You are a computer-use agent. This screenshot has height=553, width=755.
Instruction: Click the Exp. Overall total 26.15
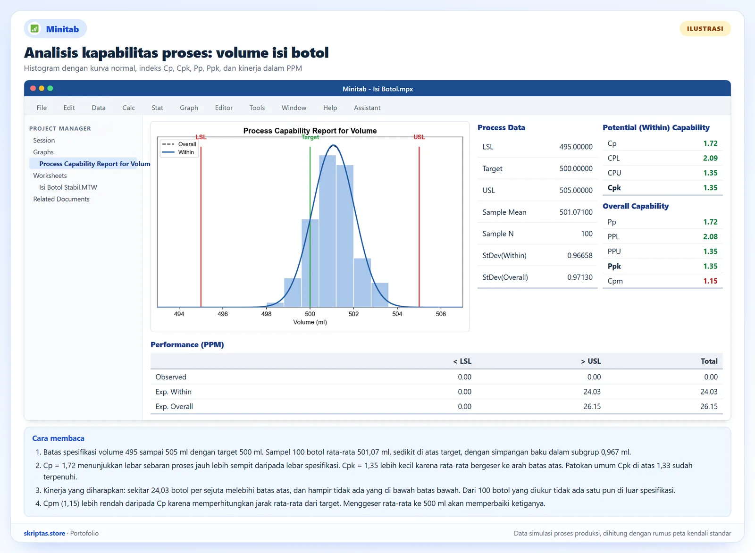pyautogui.click(x=709, y=407)
